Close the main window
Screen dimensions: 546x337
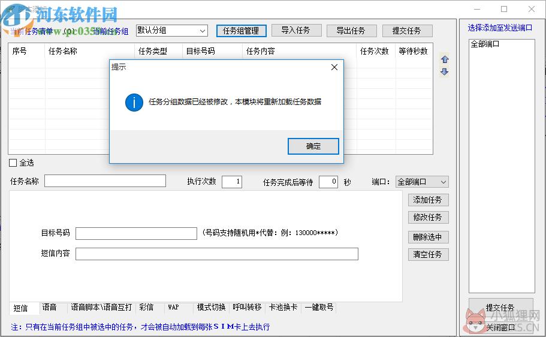pos(532,9)
